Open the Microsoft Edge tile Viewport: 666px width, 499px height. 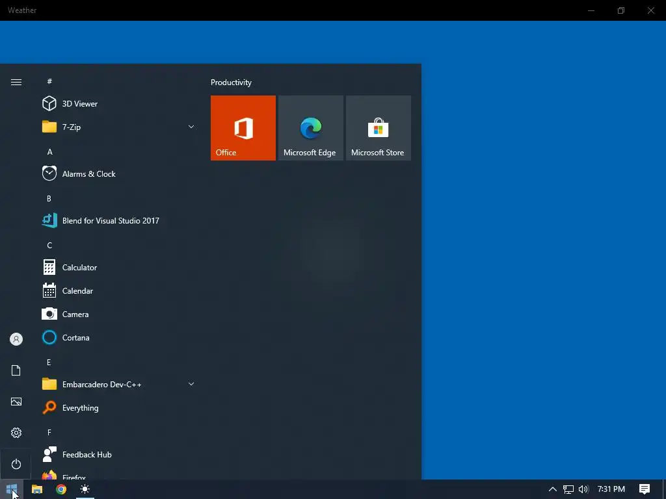pos(311,128)
